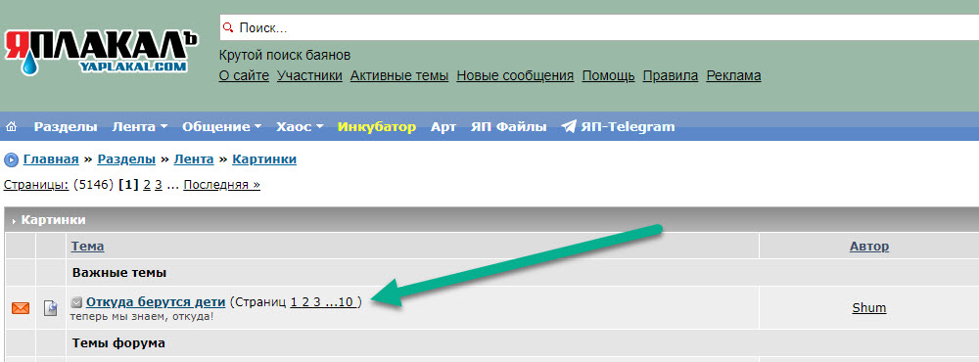Go to home via the house icon
Viewport: 979px width, 362px height.
(11, 127)
